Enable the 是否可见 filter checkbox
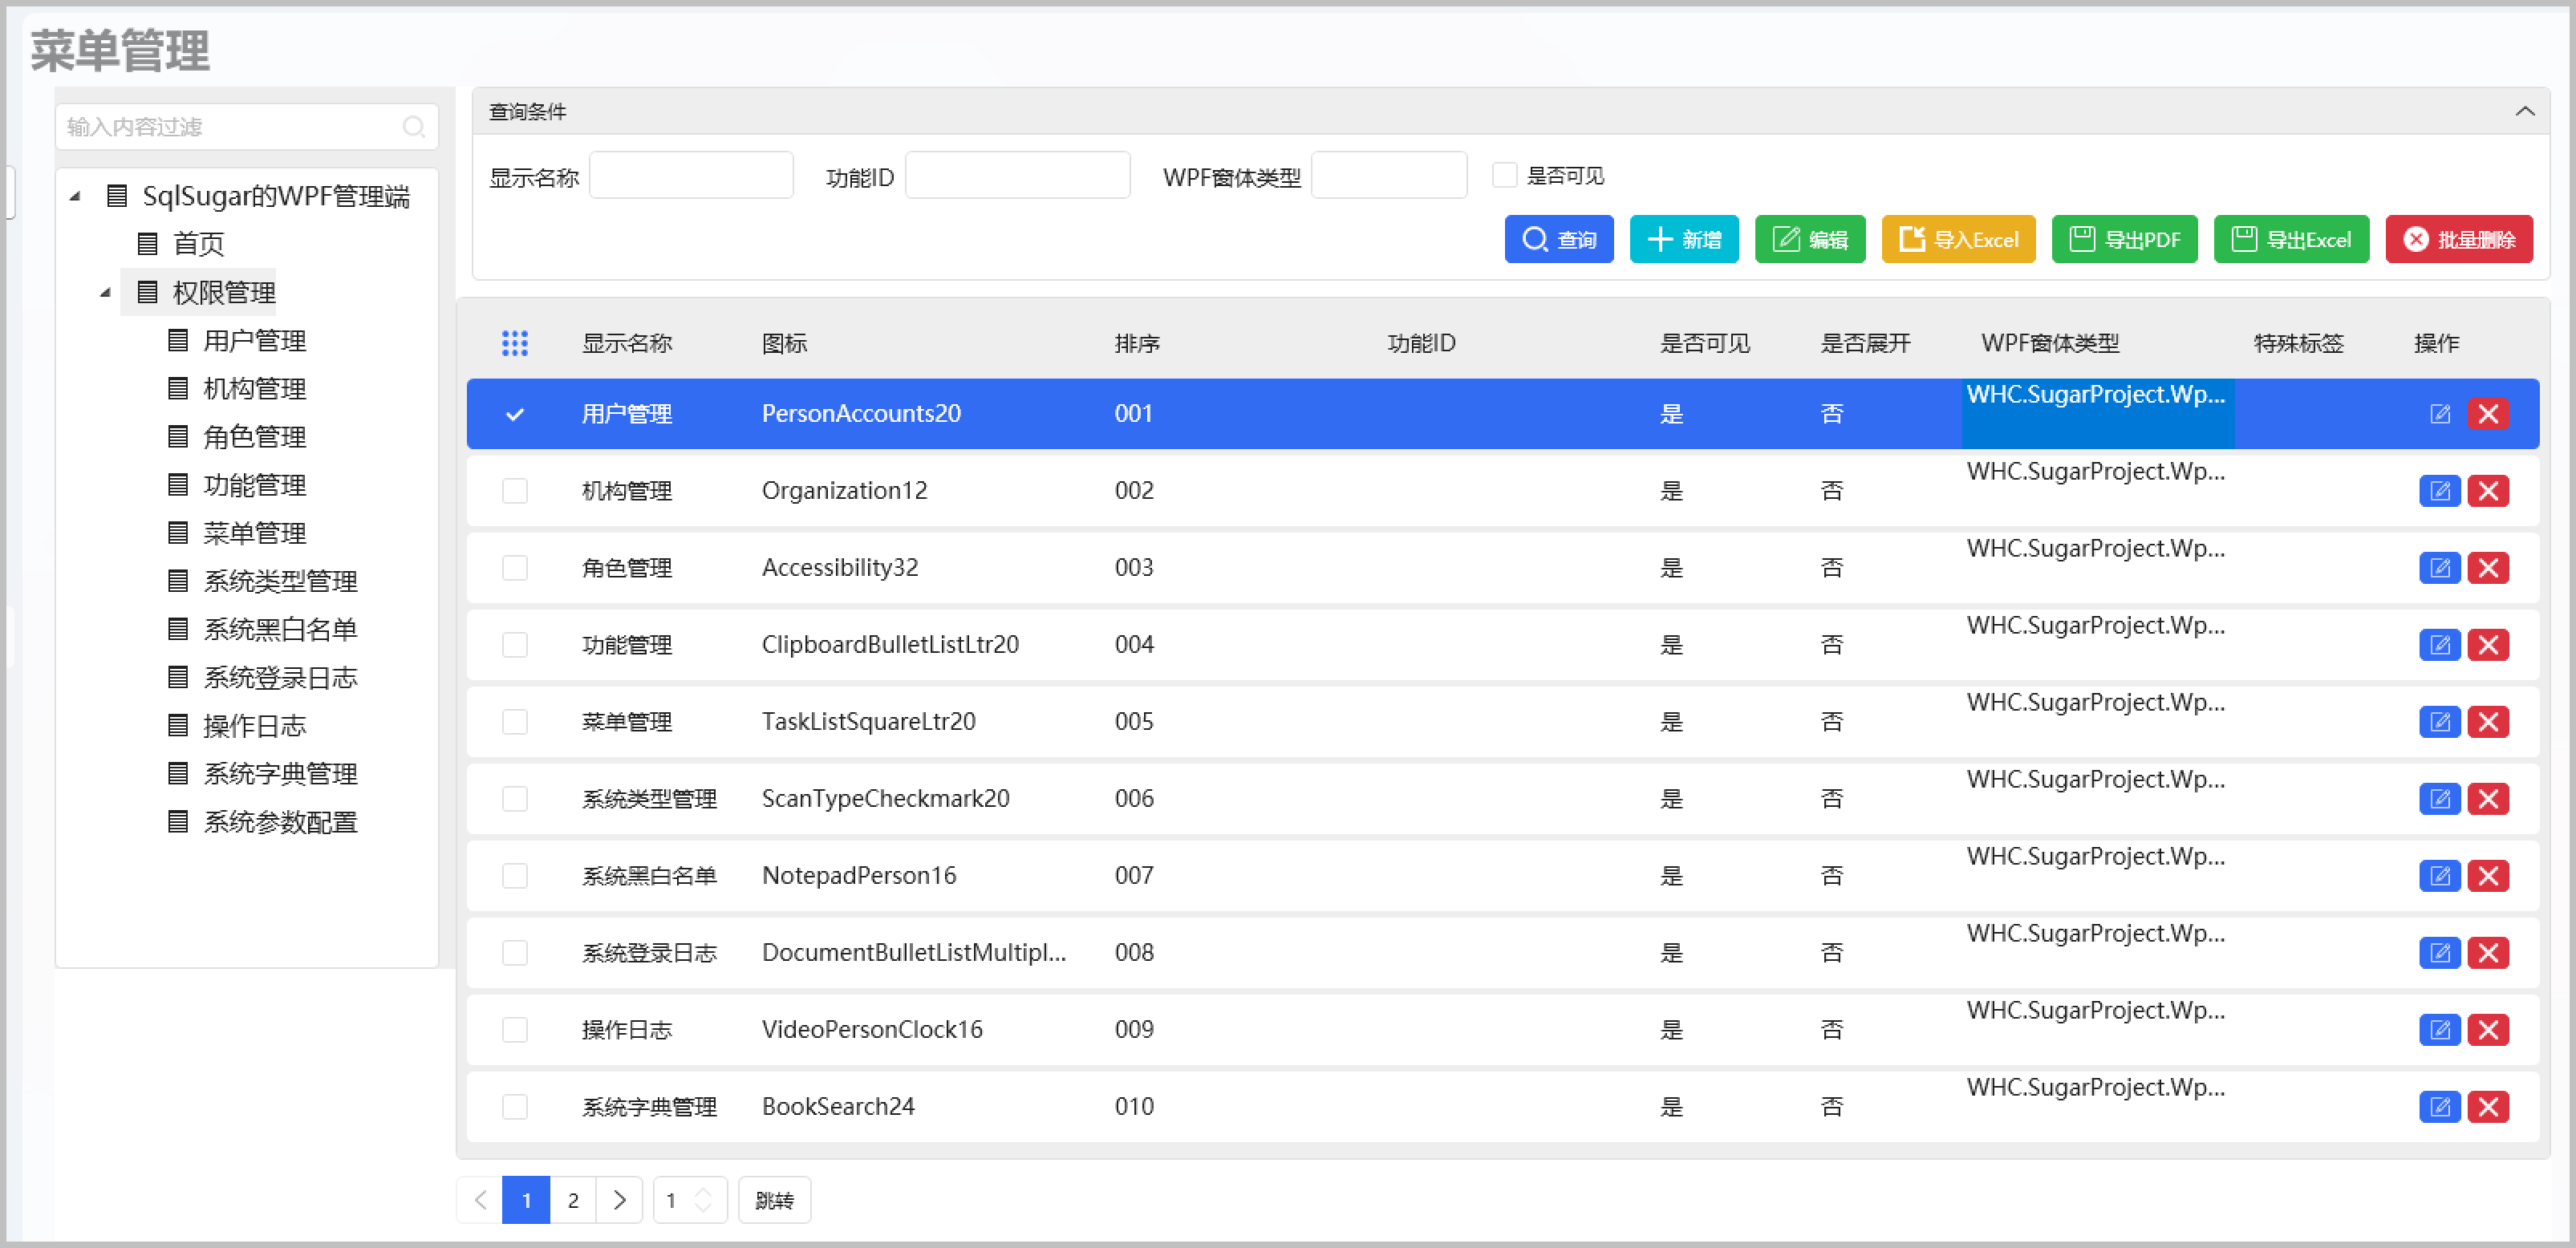This screenshot has height=1248, width=2576. point(1504,175)
